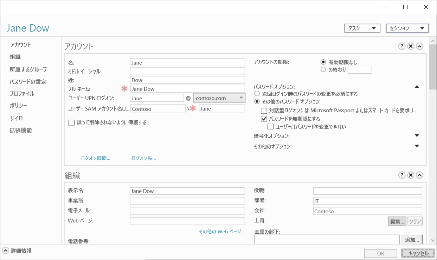Open the タスク dropdown
437x260 pixels.
click(362, 28)
